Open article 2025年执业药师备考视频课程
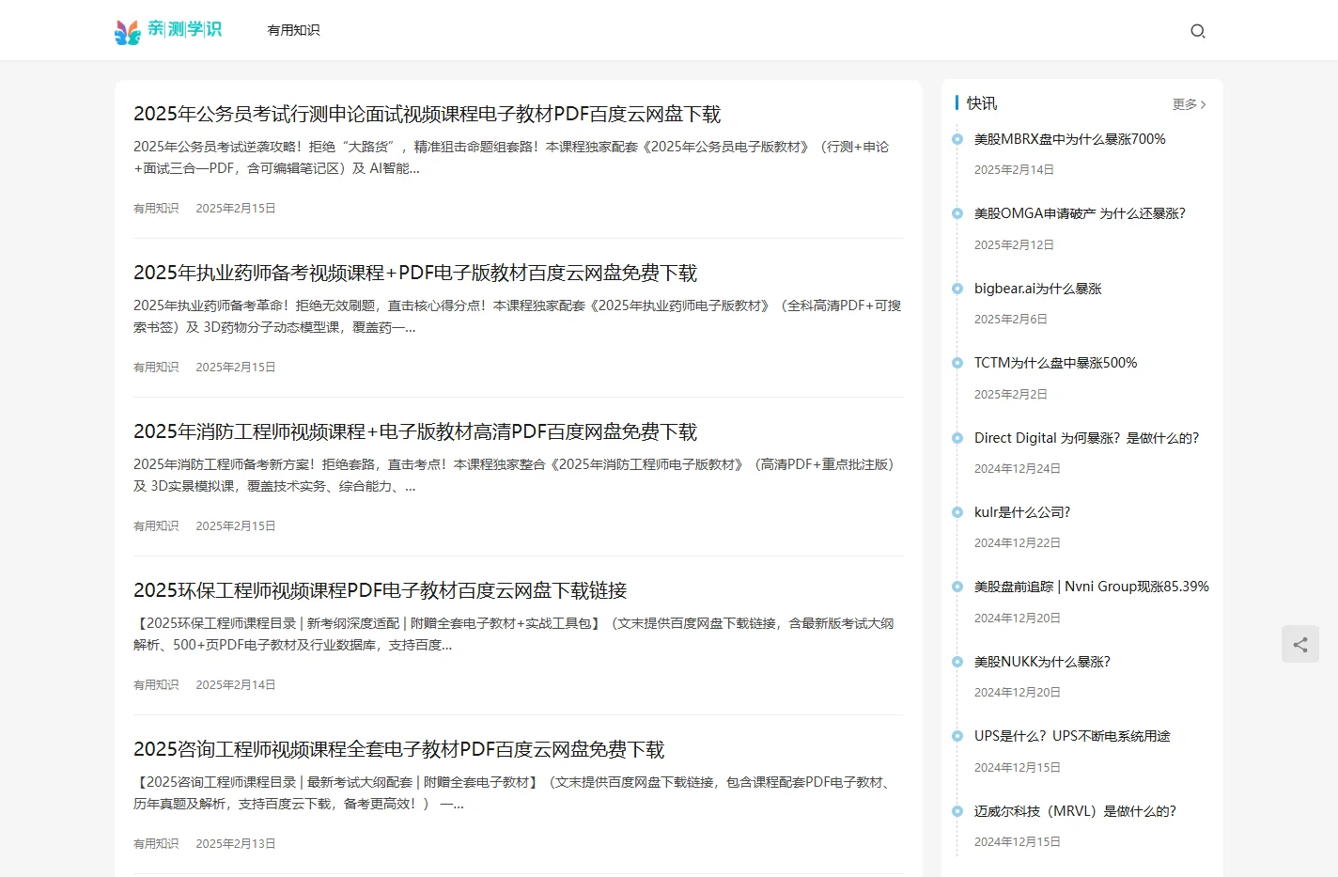 (415, 273)
